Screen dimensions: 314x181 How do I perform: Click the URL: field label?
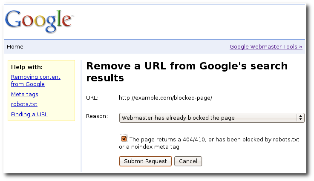point(92,98)
